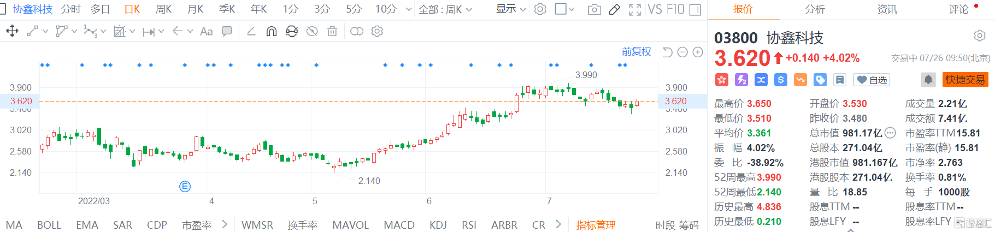Viewport: 995px width, 232px height.
Task: Select the Aa text annotation tool
Action: point(206,32)
